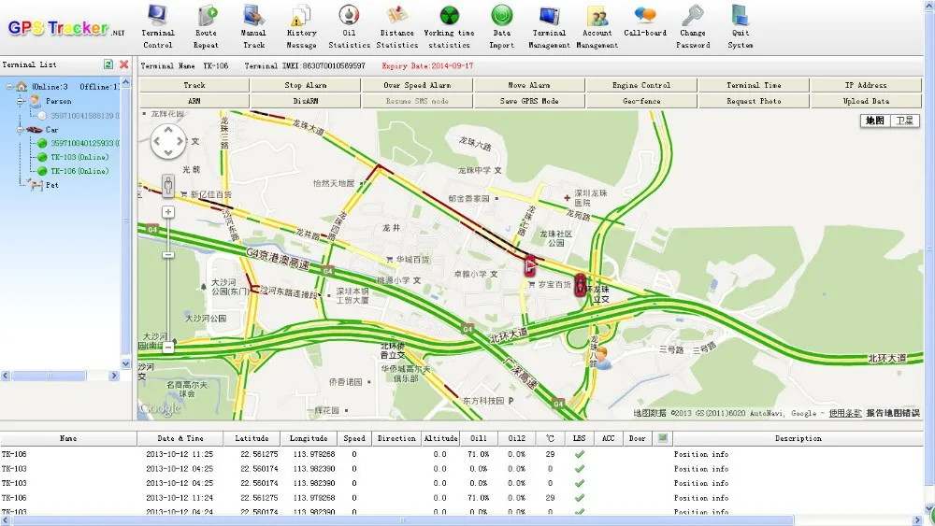Zoom in the map with plus button

[x=168, y=212]
